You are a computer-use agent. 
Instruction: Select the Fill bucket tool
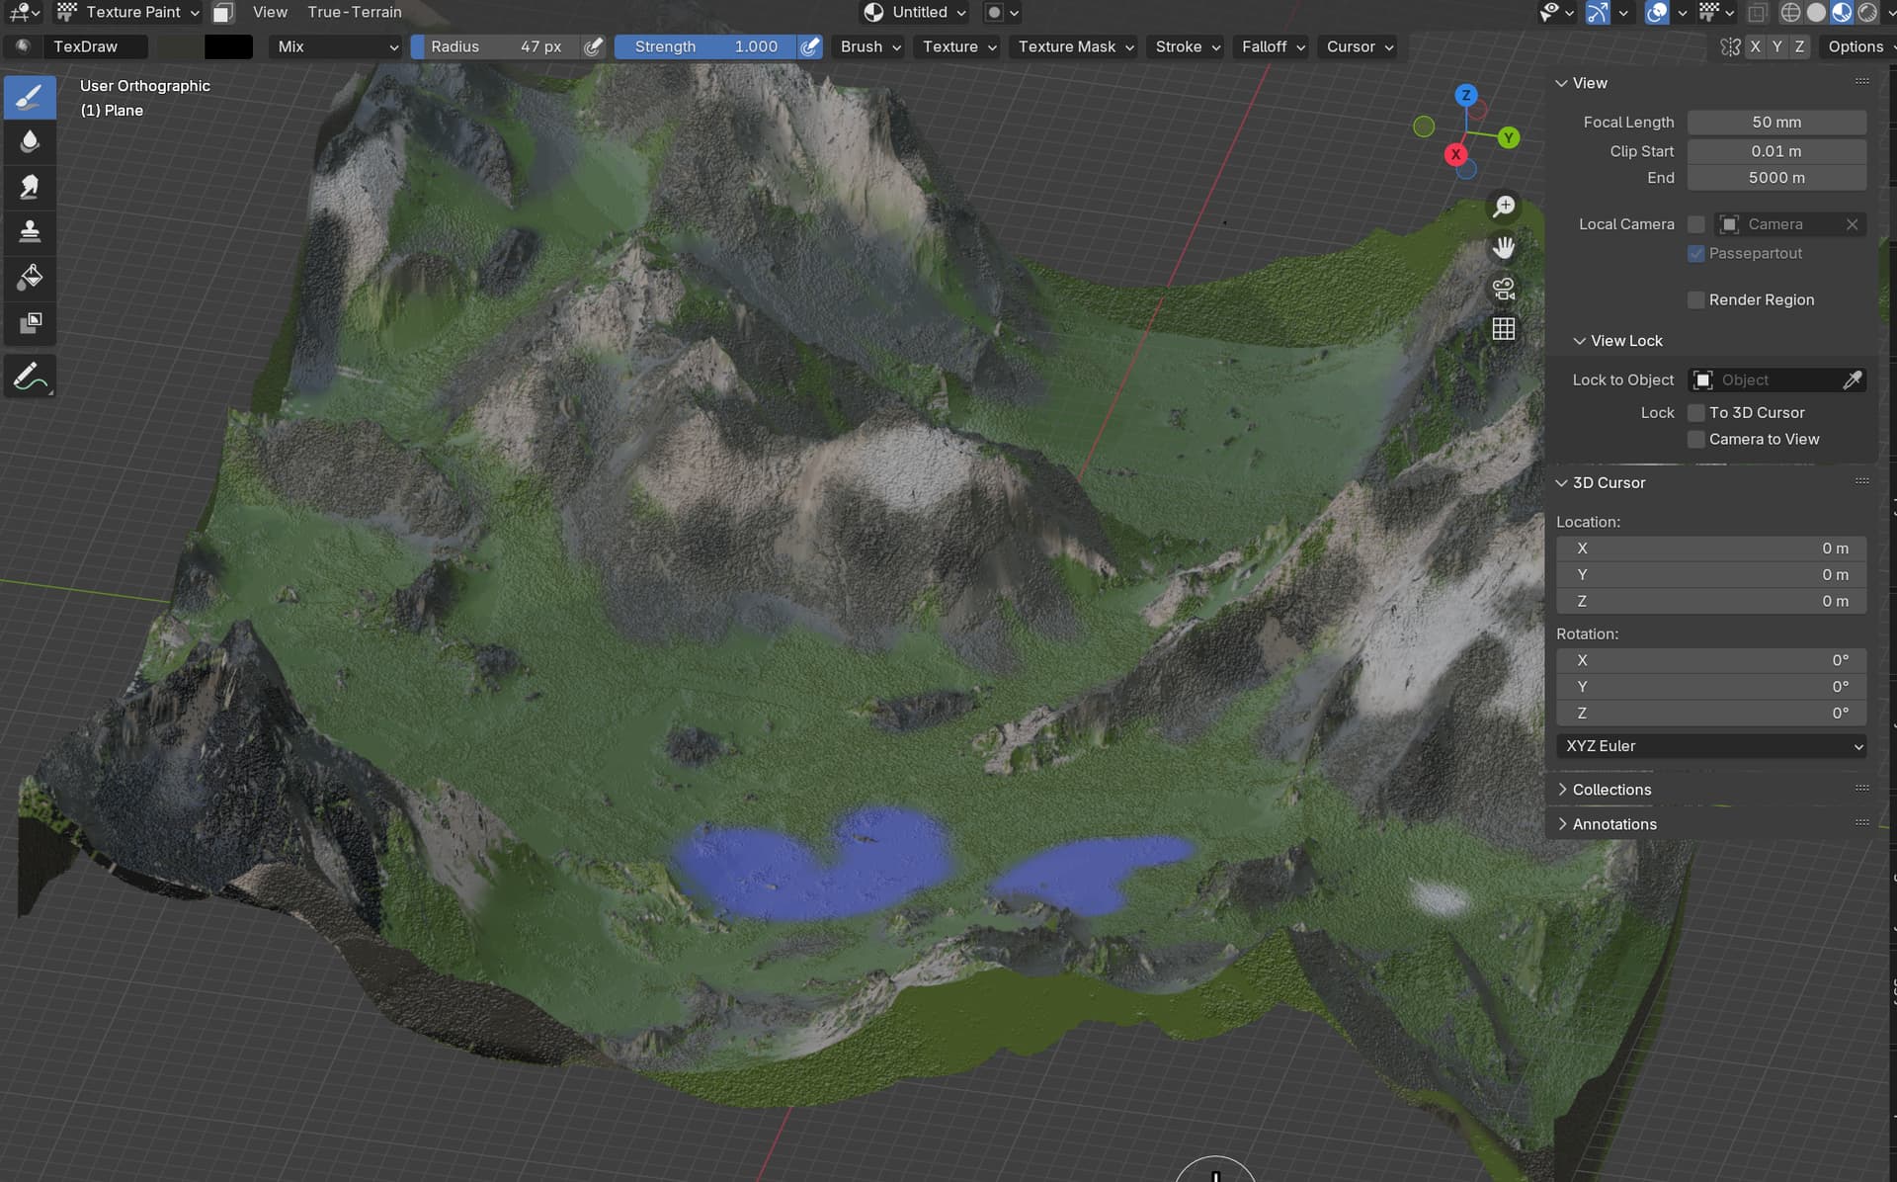pos(30,278)
